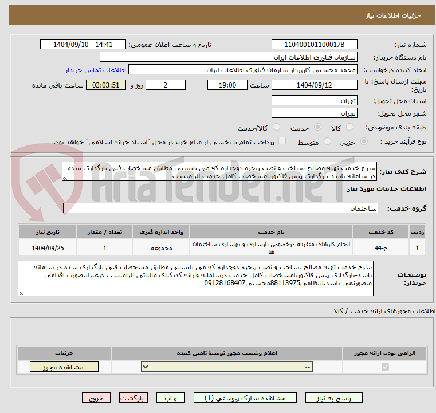
Task: Click the resize handle of the buyer notes textarea
Action: click(x=21, y=293)
